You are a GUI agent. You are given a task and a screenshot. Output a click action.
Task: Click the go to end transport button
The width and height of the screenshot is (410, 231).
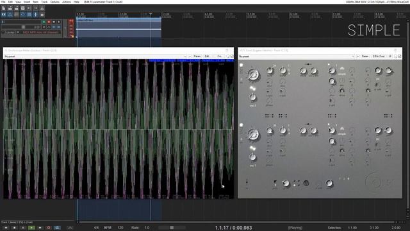40,228
